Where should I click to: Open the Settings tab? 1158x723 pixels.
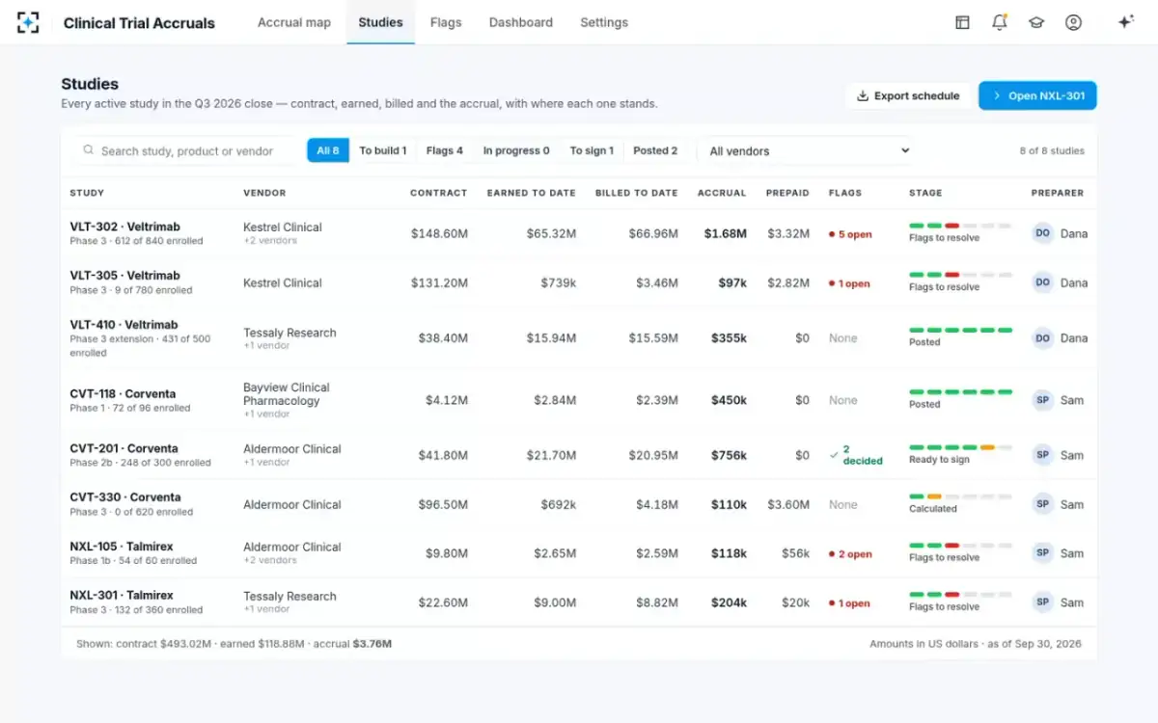(x=604, y=22)
